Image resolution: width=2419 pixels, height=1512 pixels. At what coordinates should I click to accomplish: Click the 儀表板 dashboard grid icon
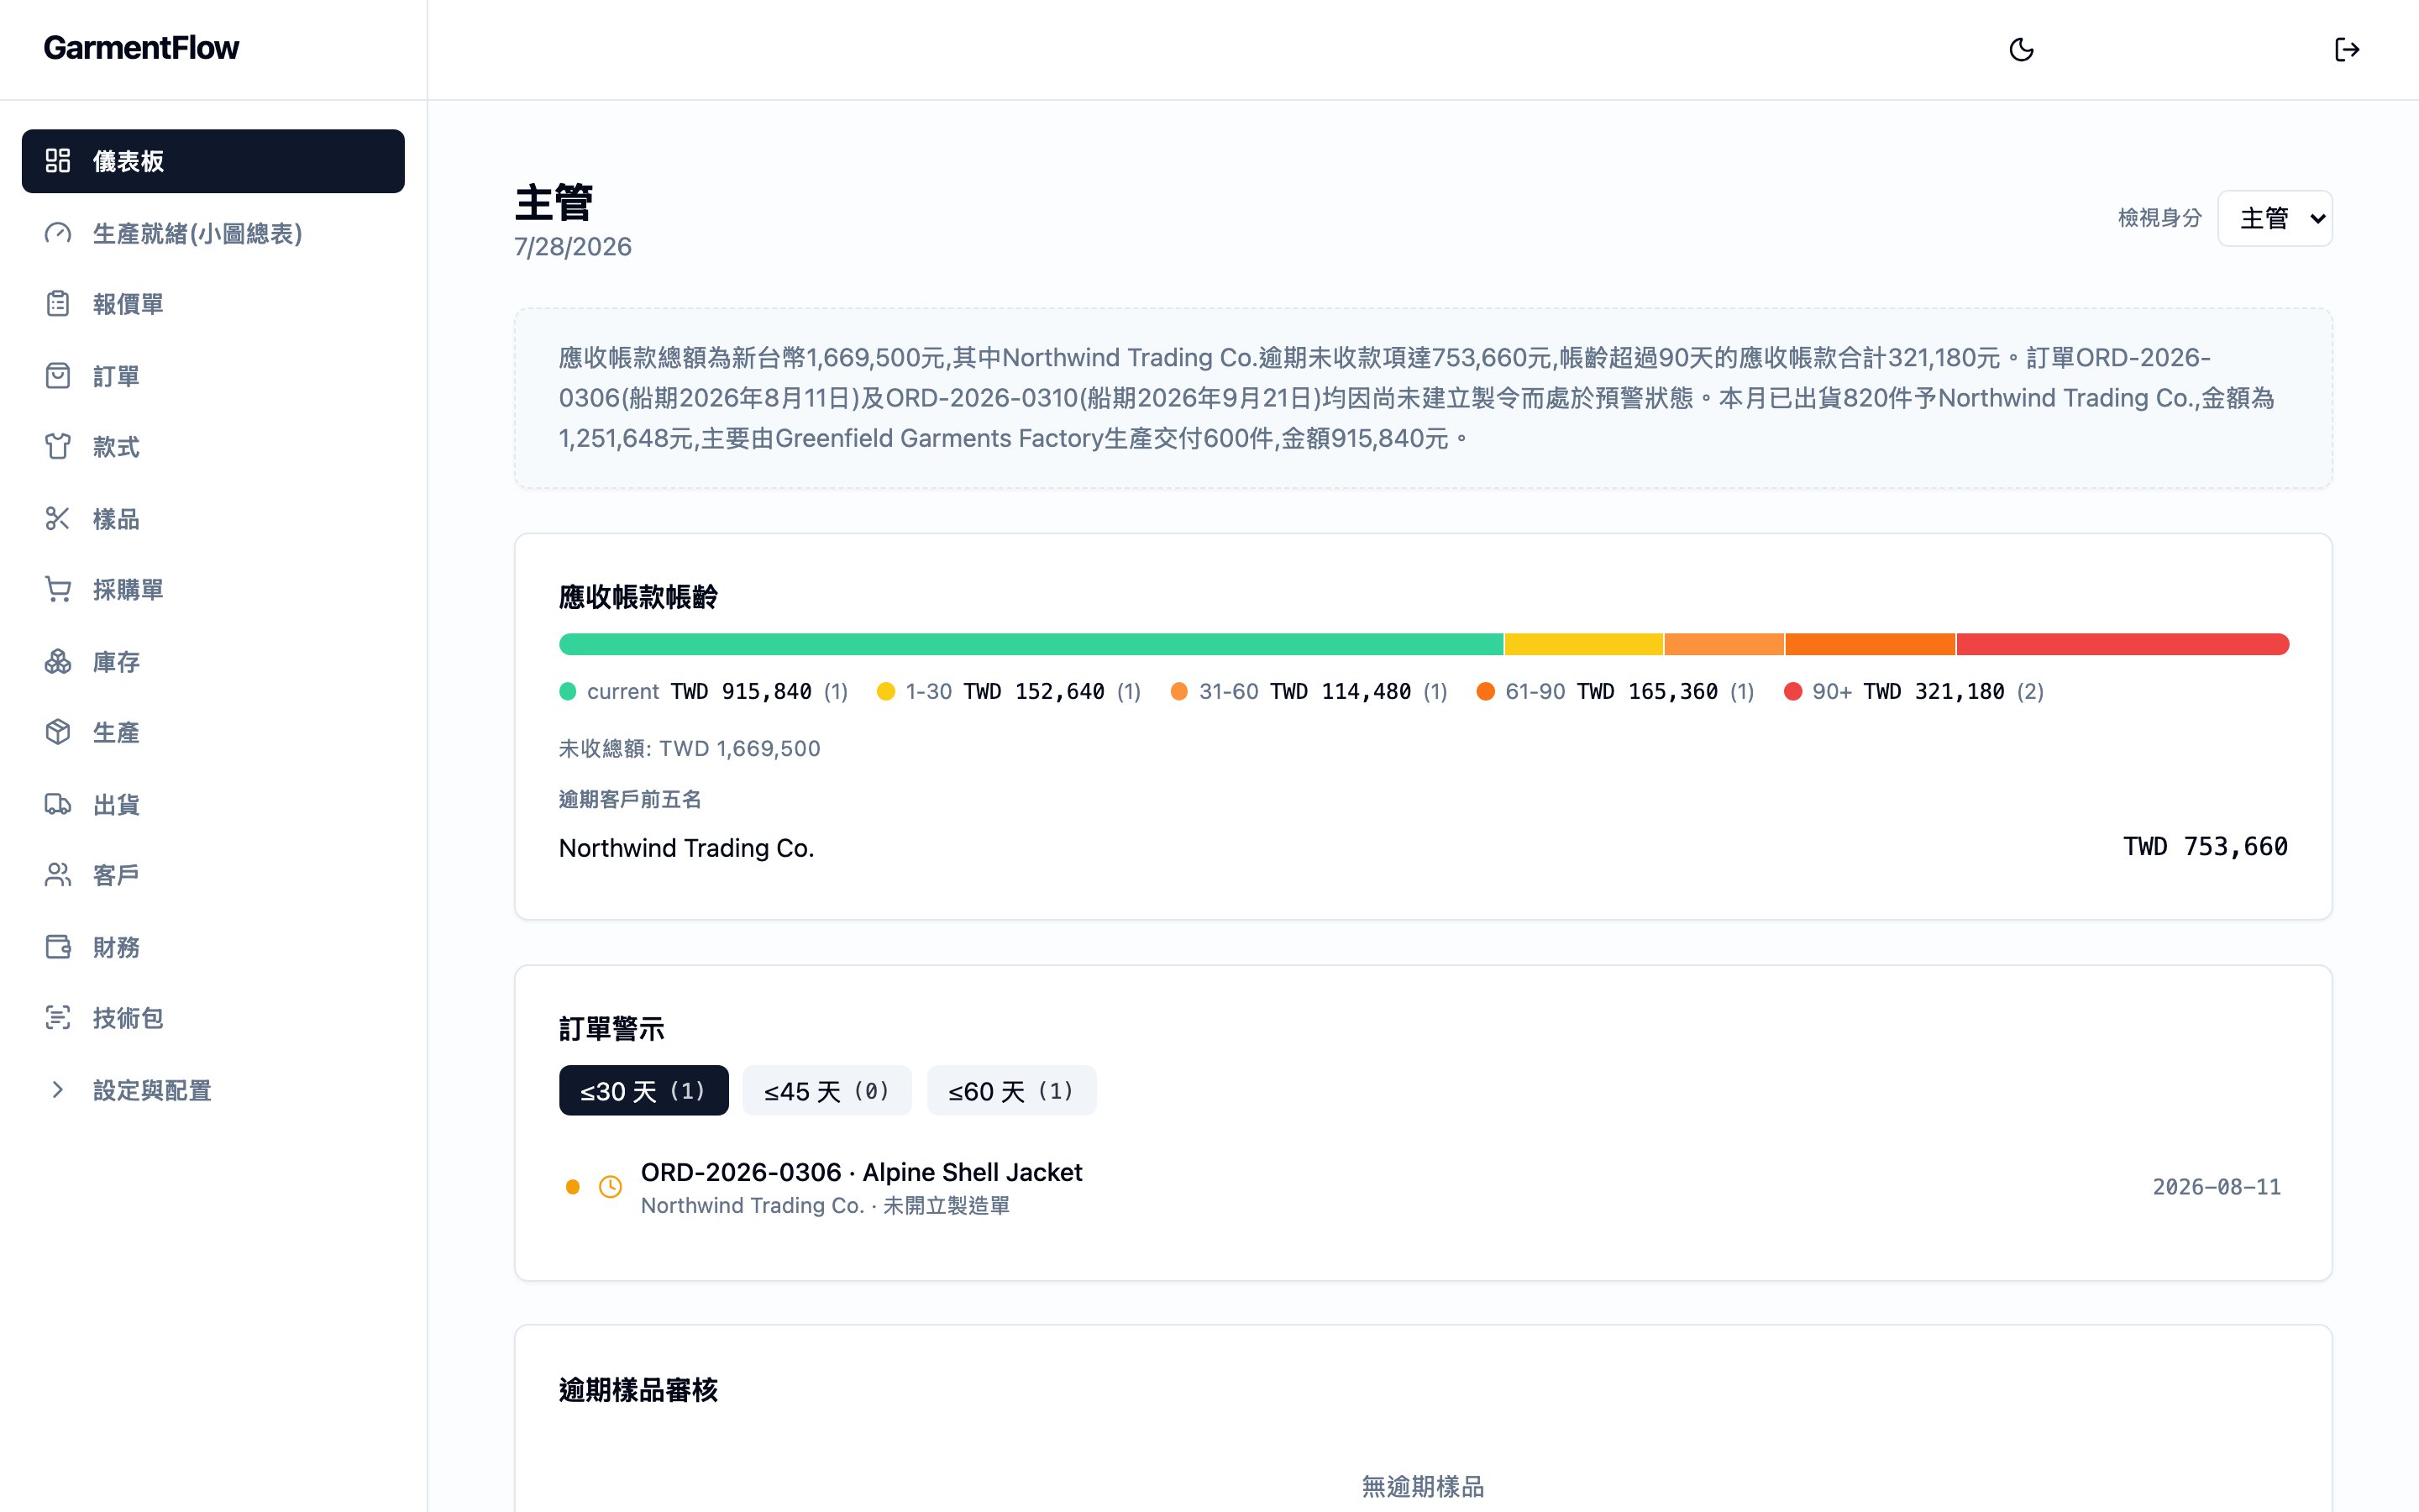pyautogui.click(x=58, y=161)
